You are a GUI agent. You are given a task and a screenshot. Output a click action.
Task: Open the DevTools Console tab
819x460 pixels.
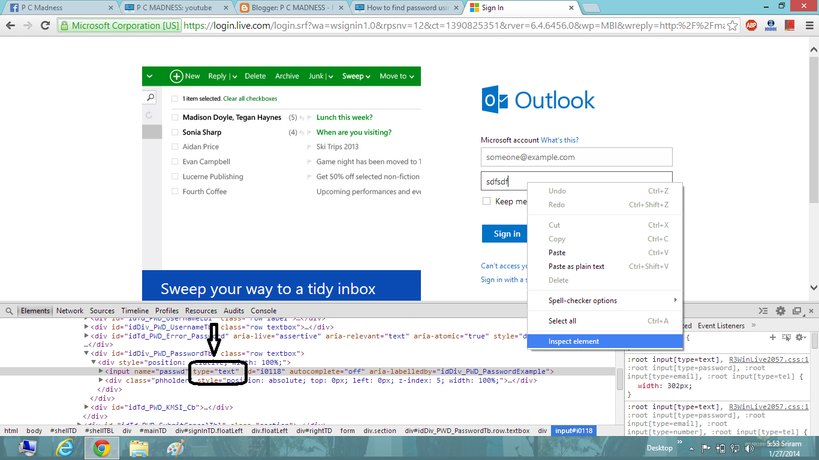264,311
